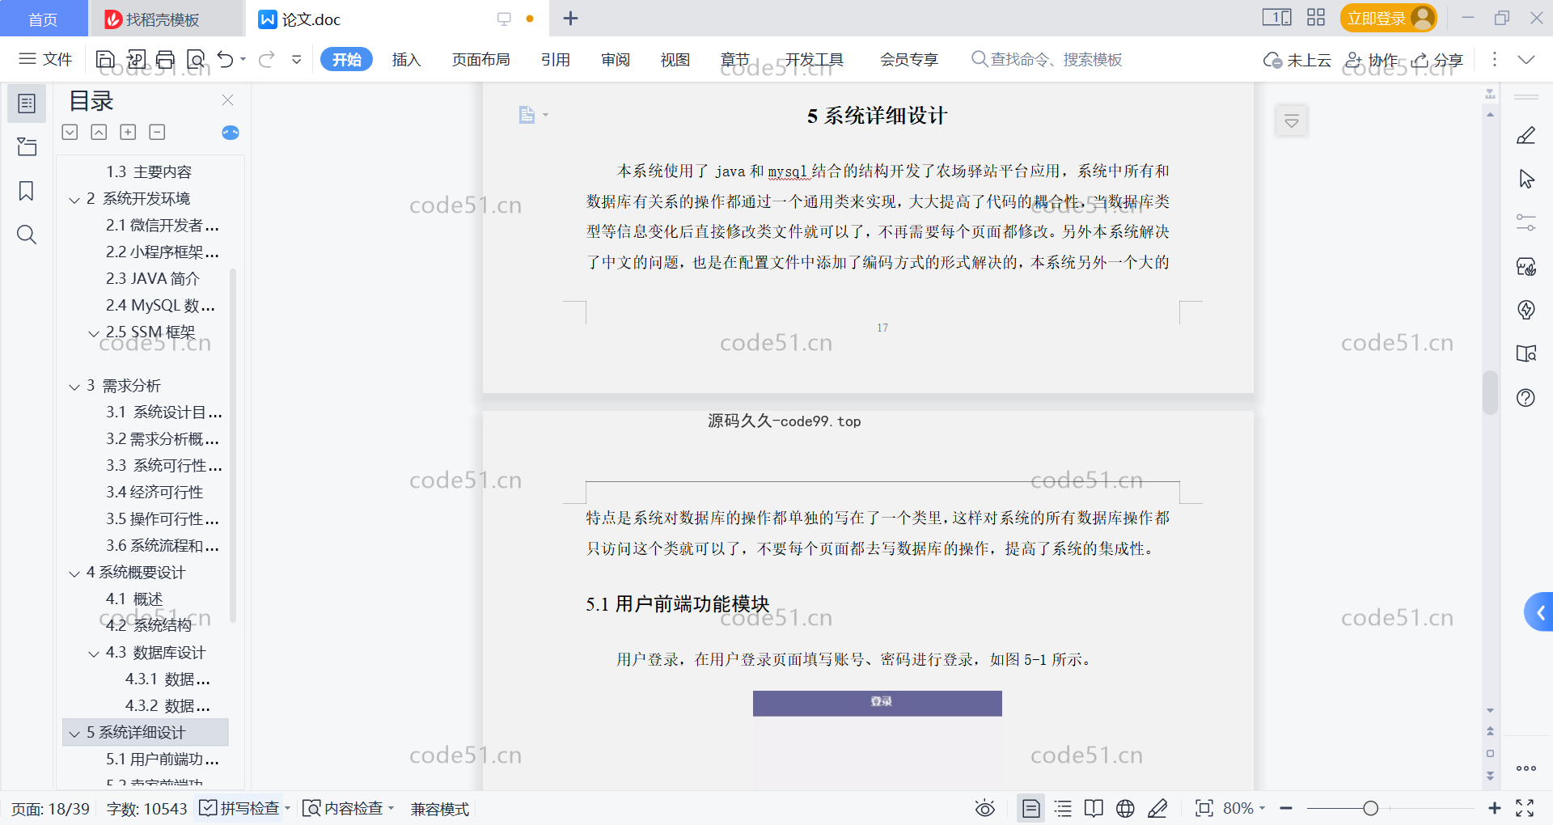Select 2.3 JAVA 简介 in the outline
The height and width of the screenshot is (825, 1553).
153,278
